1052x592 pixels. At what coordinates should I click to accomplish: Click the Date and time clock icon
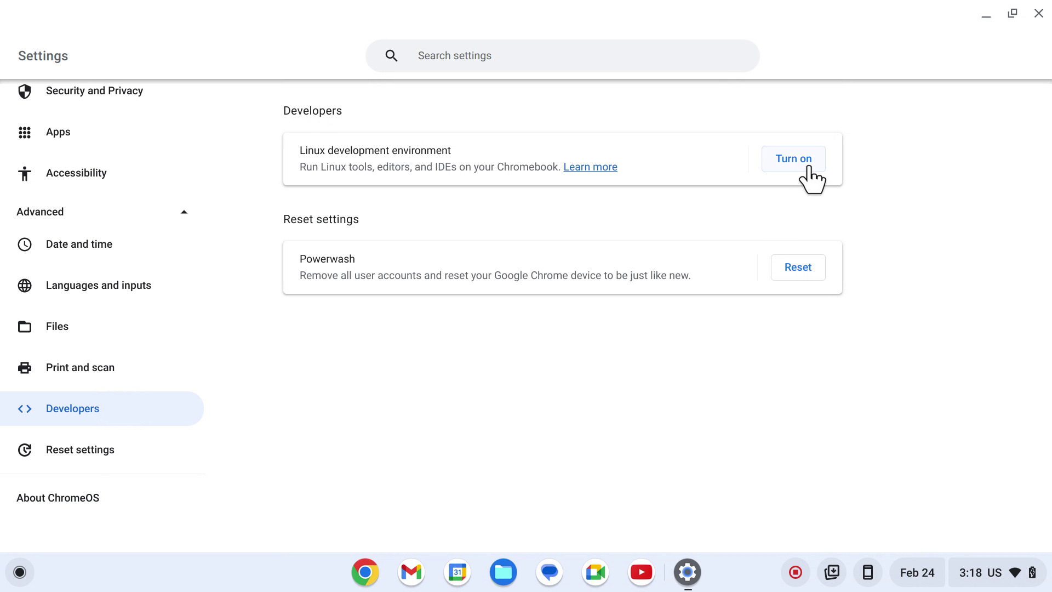point(25,244)
